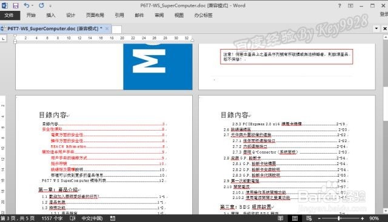Click the right page 目錄內容 heading

[235, 115]
